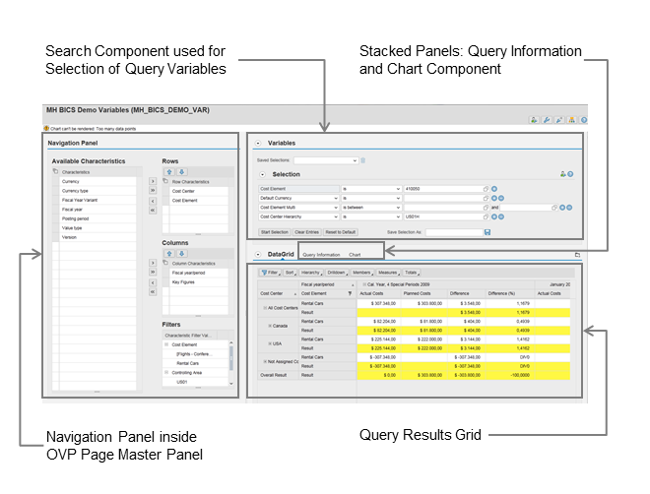Image resolution: width=650 pixels, height=494 pixels.
Task: Add all characteristics to Rows with the double arrow
Action: (x=153, y=191)
